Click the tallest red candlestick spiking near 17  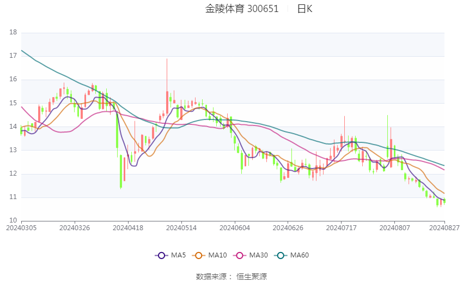click(167, 102)
